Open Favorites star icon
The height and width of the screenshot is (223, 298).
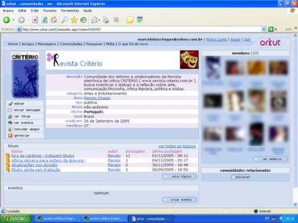pos(74,20)
